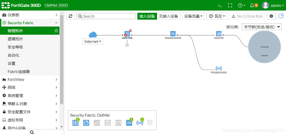Select the 无接入设备 toggle button

coord(168,16)
